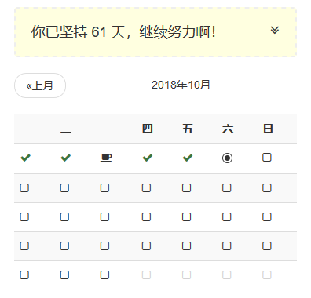
Task: Click the Tuesday green checkmark in first week
Action: [x=66, y=158]
